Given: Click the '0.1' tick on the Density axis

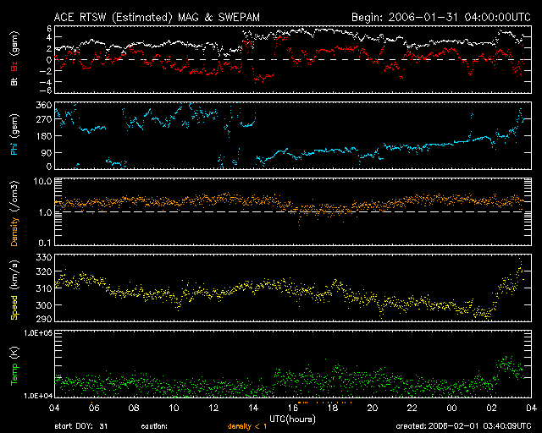Looking at the screenshot, I should (45, 243).
